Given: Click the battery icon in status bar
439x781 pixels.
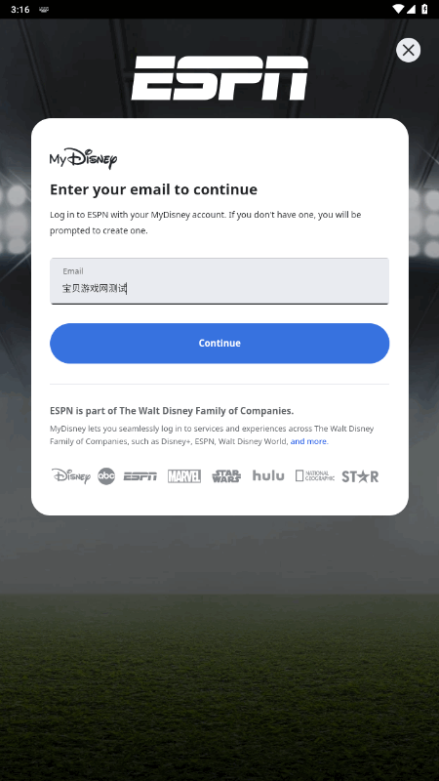Looking at the screenshot, I should pos(424,9).
